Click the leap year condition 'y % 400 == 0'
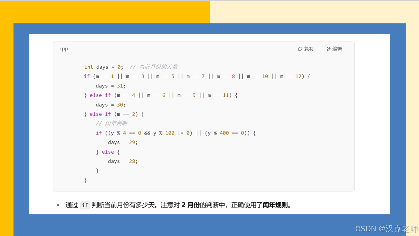This screenshot has width=419, height=236. pyautogui.click(x=226, y=133)
